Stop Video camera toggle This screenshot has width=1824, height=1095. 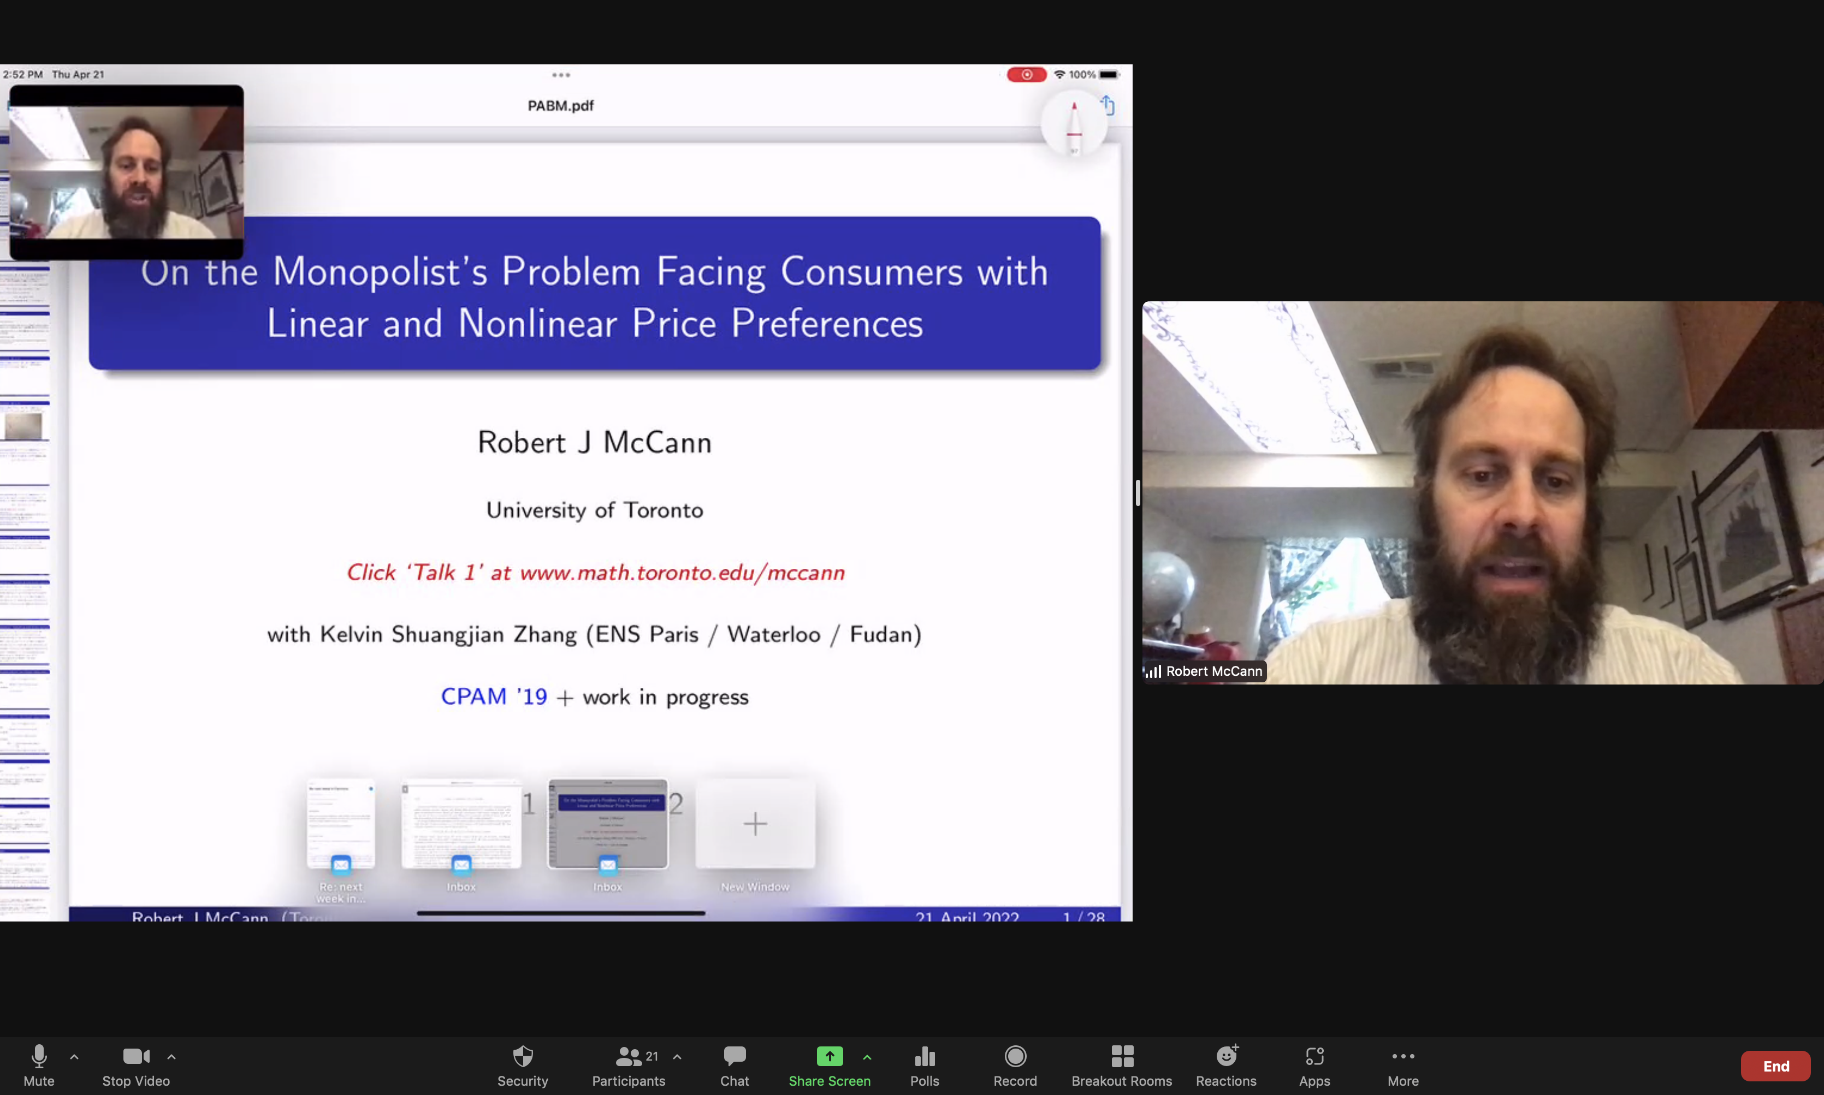tap(136, 1066)
